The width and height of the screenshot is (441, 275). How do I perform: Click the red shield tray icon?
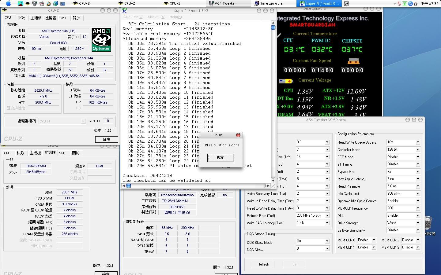point(399,4)
